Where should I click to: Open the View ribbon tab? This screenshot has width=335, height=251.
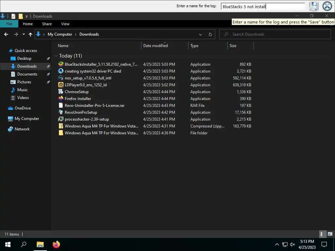coord(65,24)
